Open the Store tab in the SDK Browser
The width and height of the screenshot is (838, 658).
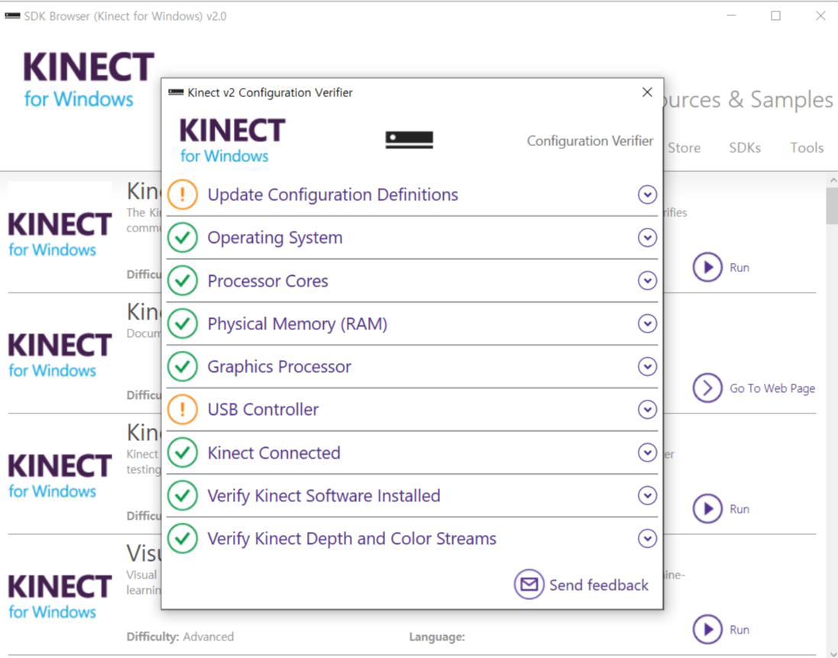pos(684,147)
